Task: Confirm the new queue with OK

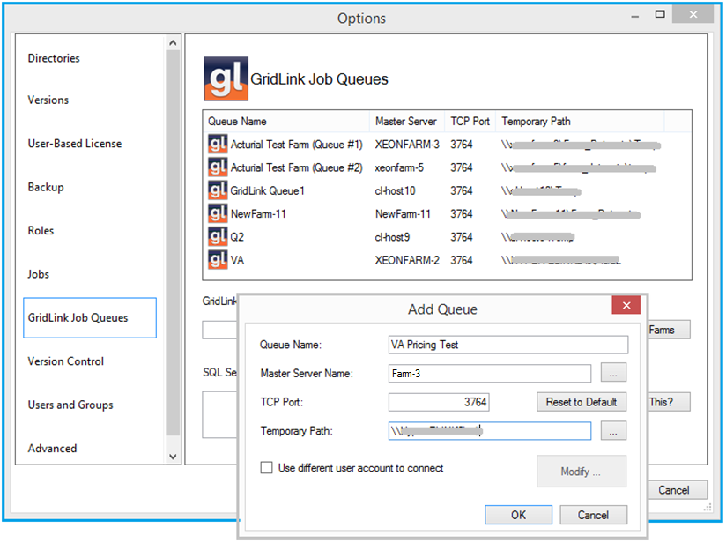Action: point(519,515)
